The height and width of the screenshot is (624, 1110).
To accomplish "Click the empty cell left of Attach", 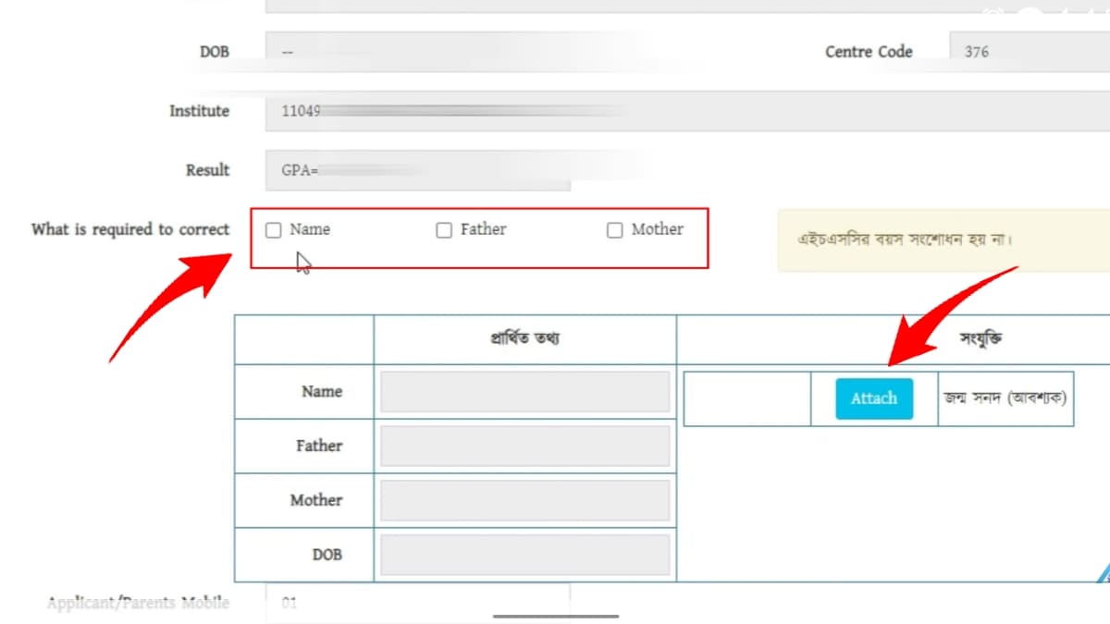I will pos(746,398).
